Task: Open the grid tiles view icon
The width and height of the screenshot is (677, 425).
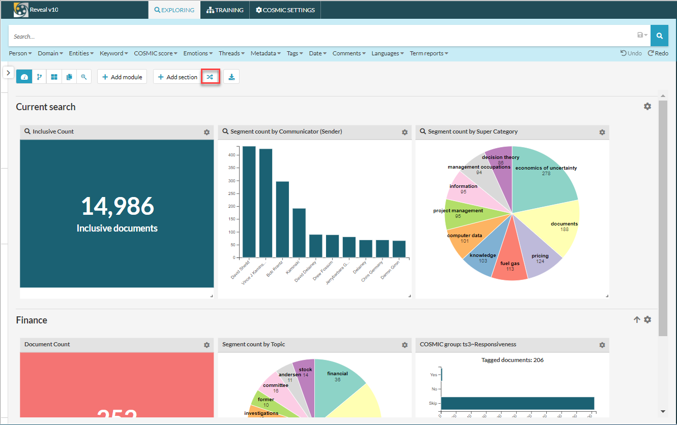Action: 54,77
